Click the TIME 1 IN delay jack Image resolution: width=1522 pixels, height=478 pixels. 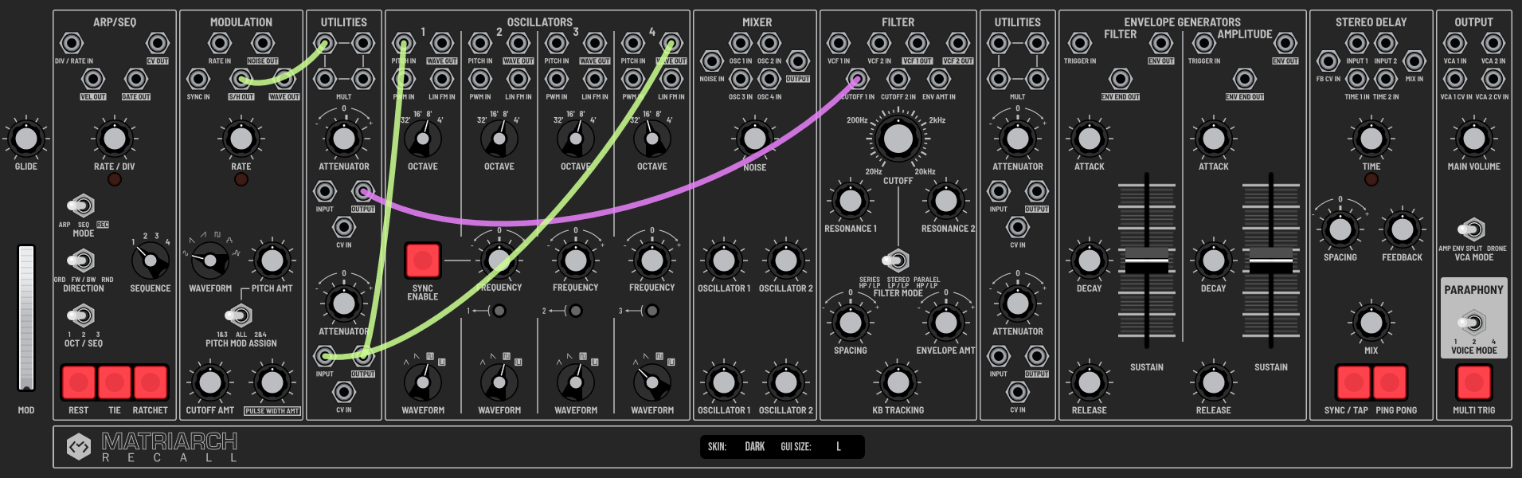[x=1357, y=79]
